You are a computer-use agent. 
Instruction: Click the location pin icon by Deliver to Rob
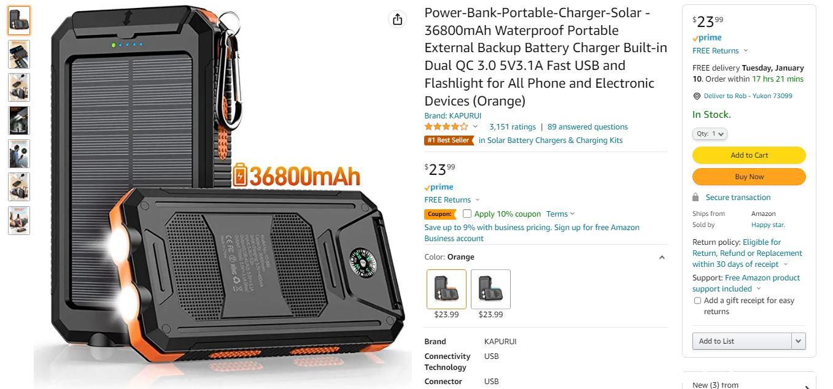point(697,96)
